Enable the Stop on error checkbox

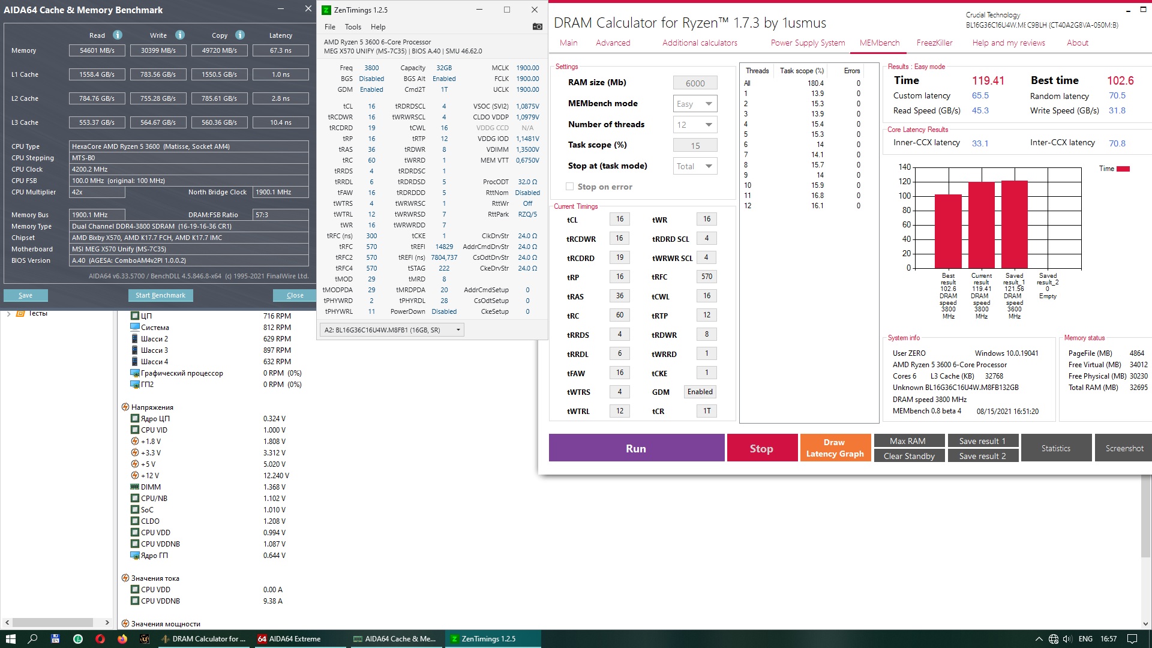point(569,187)
